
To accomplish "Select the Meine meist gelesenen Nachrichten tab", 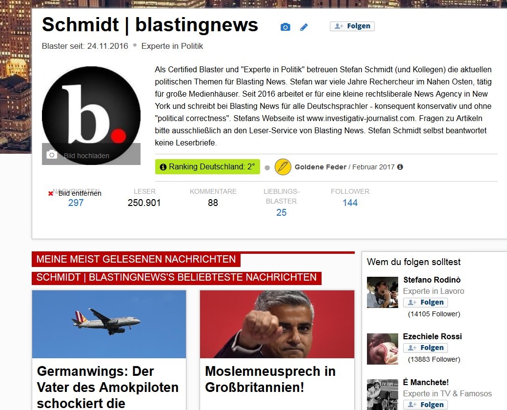I will 136,259.
